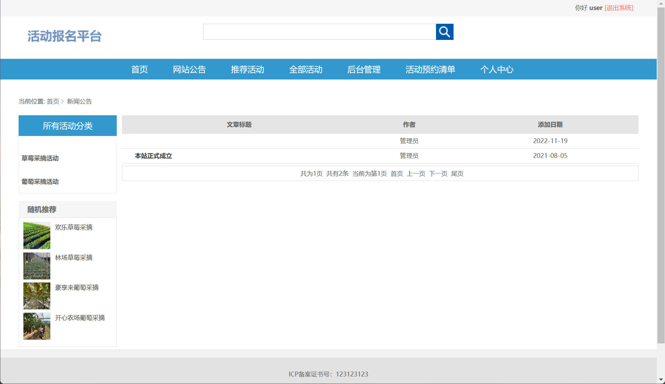The height and width of the screenshot is (384, 665).
Task: Click 首页 in the breadcrumb trail
Action: [53, 101]
